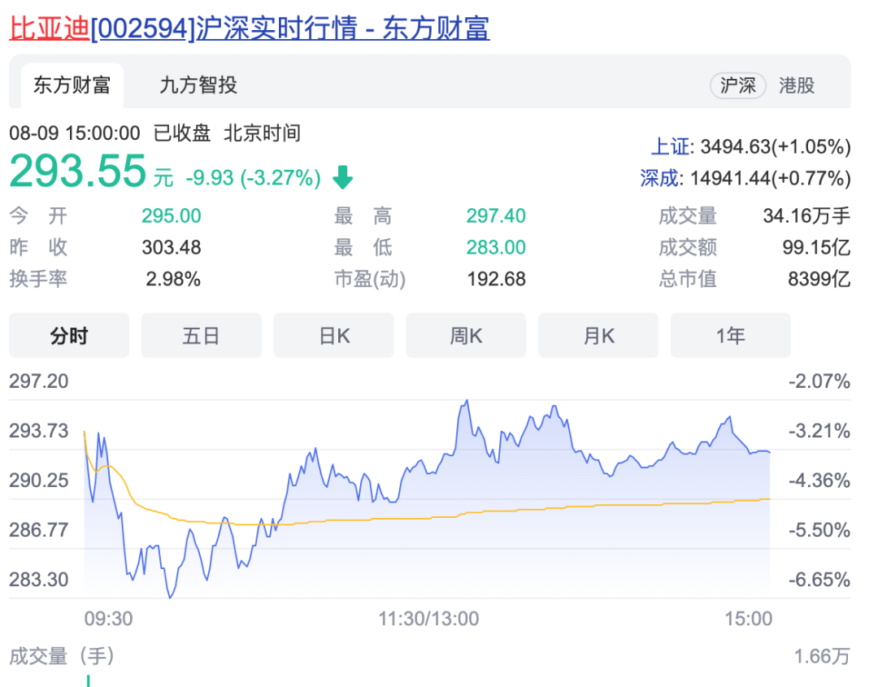
Task: Click the 成交量 value 34.16万手
Action: click(x=807, y=215)
